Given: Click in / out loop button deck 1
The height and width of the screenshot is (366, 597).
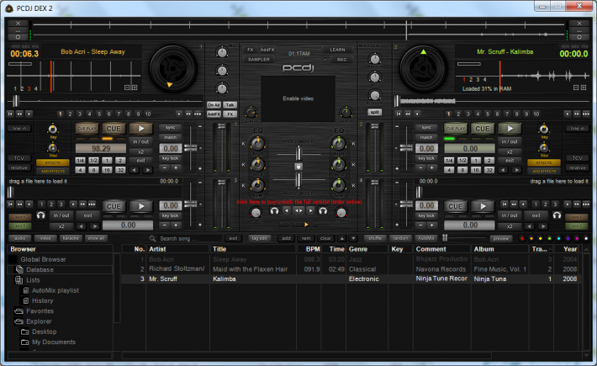Looking at the screenshot, I should click(x=140, y=141).
